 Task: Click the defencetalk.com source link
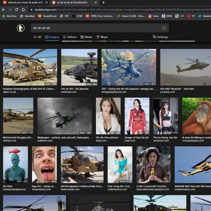coord(70,189)
